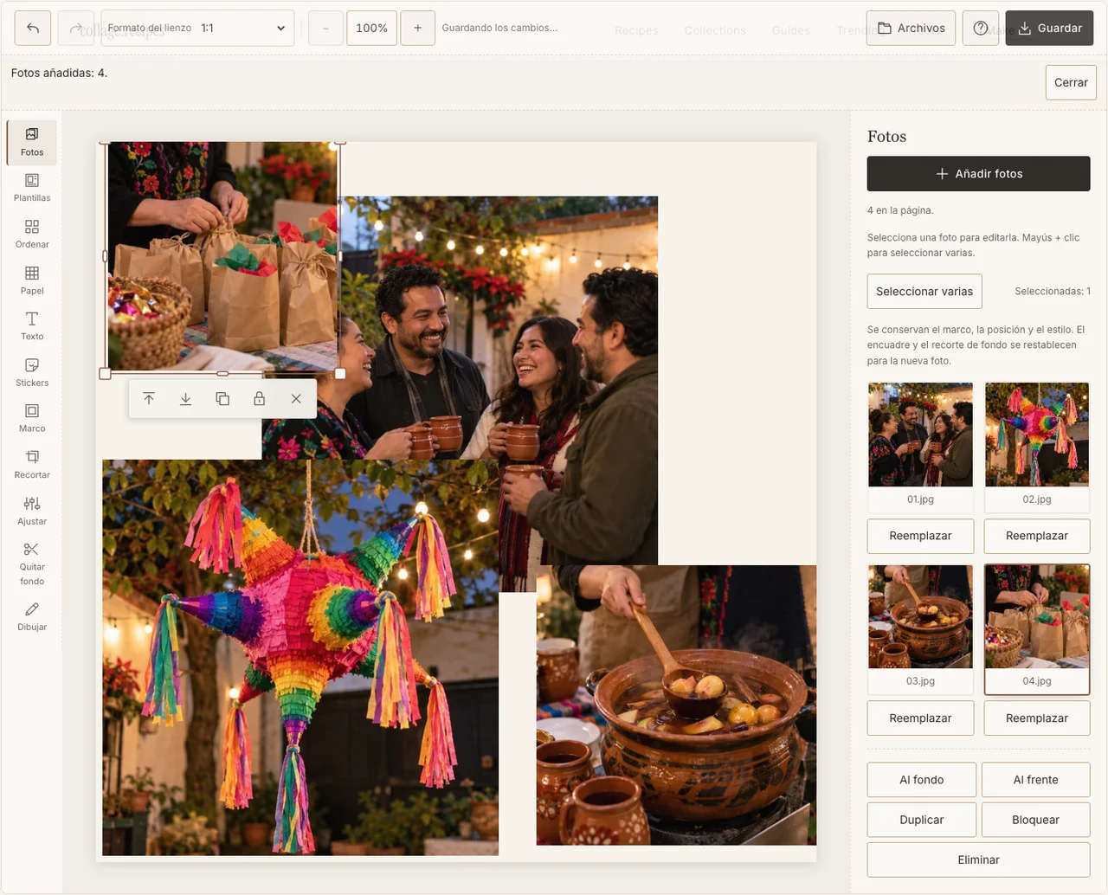Screen dimensions: 1108x895
Task: Select the Dibujar drawing tool
Action: pos(32,616)
